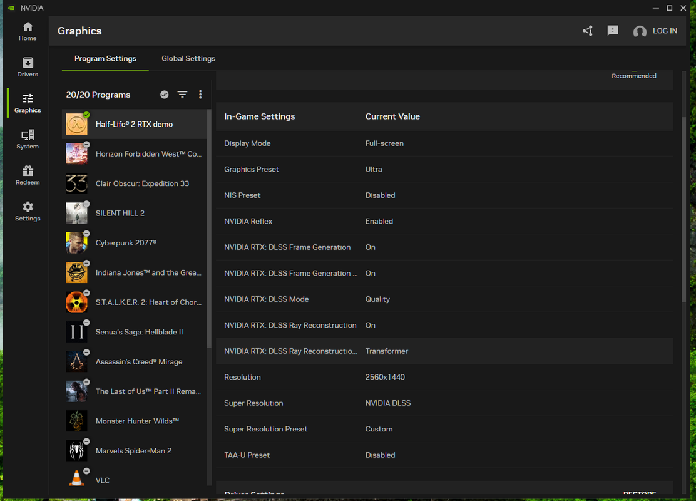Click the Graphics Preset Ultra value
Viewport: 696px width, 501px height.
(x=374, y=169)
